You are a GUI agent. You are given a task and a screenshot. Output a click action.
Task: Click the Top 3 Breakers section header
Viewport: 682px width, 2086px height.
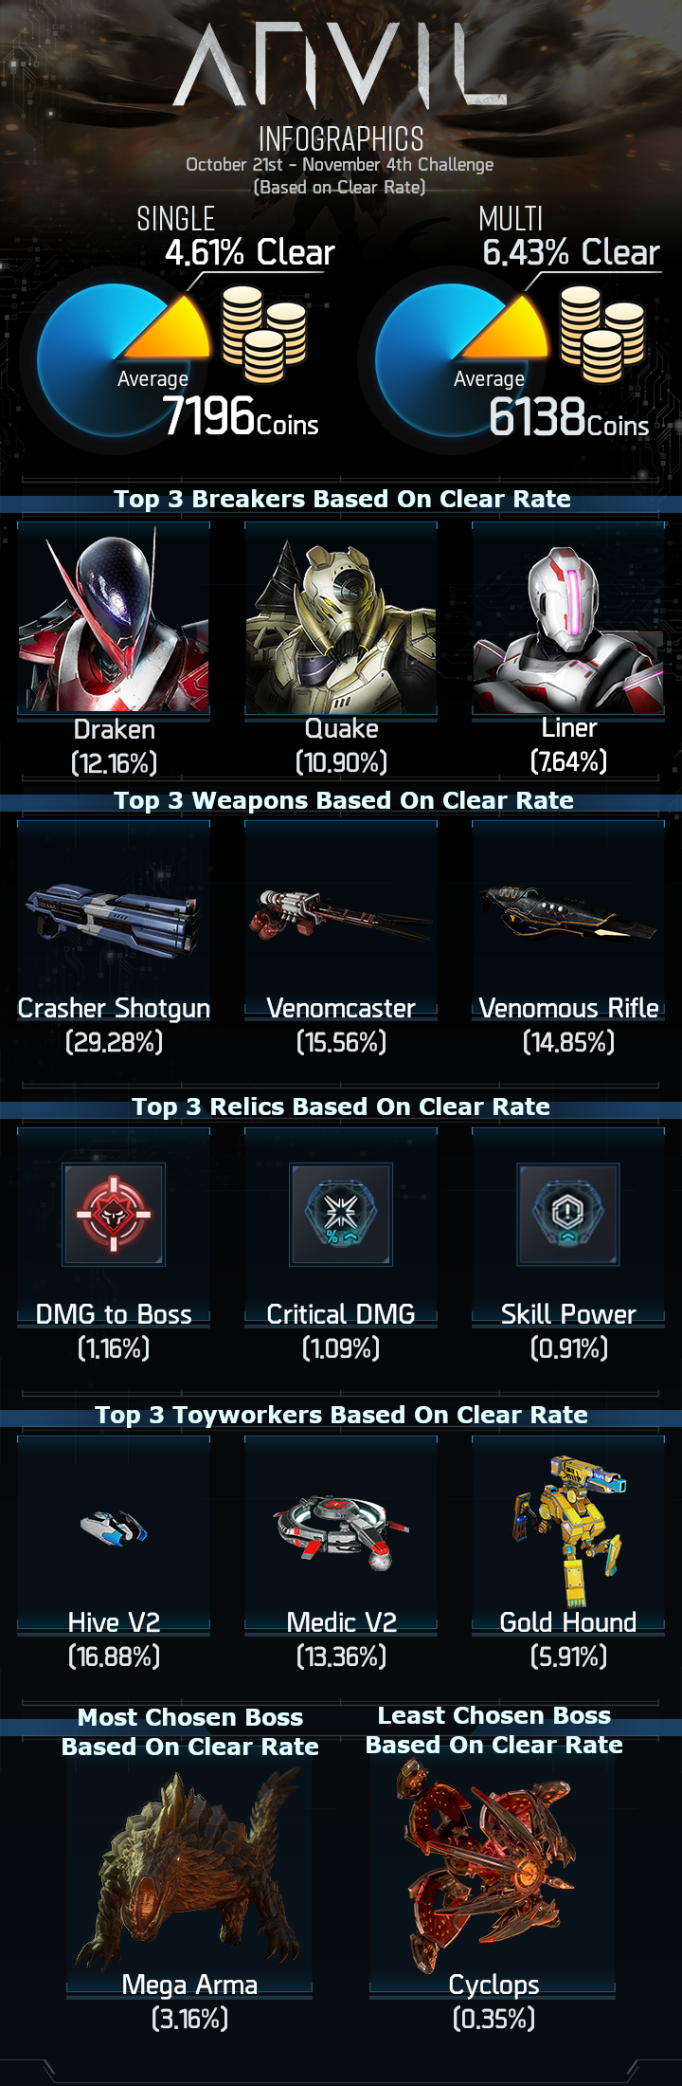(x=341, y=499)
